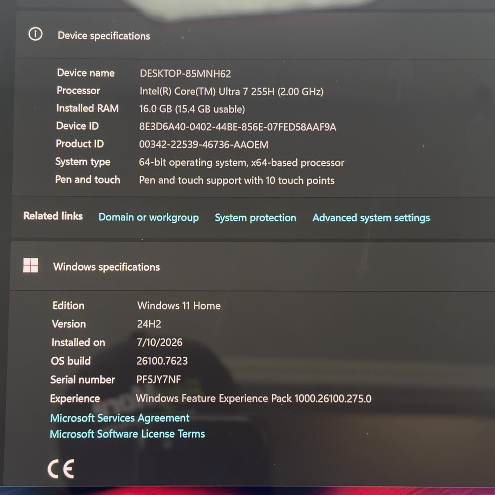The height and width of the screenshot is (495, 495).
Task: Open Microsoft Software License Terms link
Action: [x=127, y=434]
